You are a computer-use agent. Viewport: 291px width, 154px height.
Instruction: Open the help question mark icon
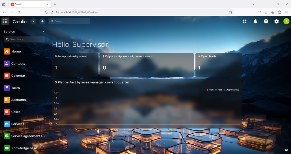(266, 21)
